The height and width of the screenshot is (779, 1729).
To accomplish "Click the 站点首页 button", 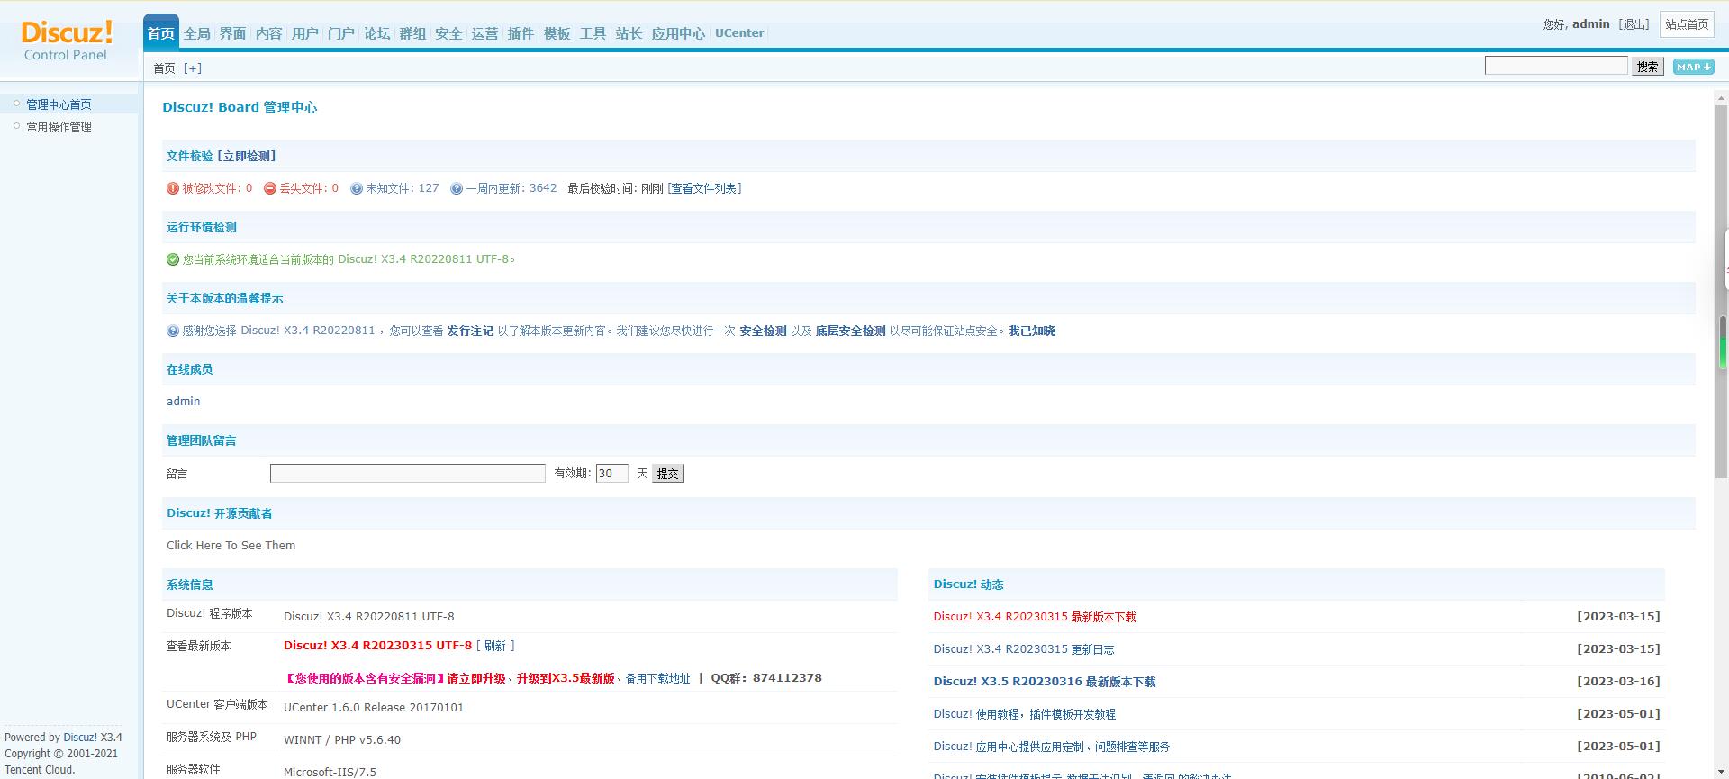I will (x=1687, y=24).
